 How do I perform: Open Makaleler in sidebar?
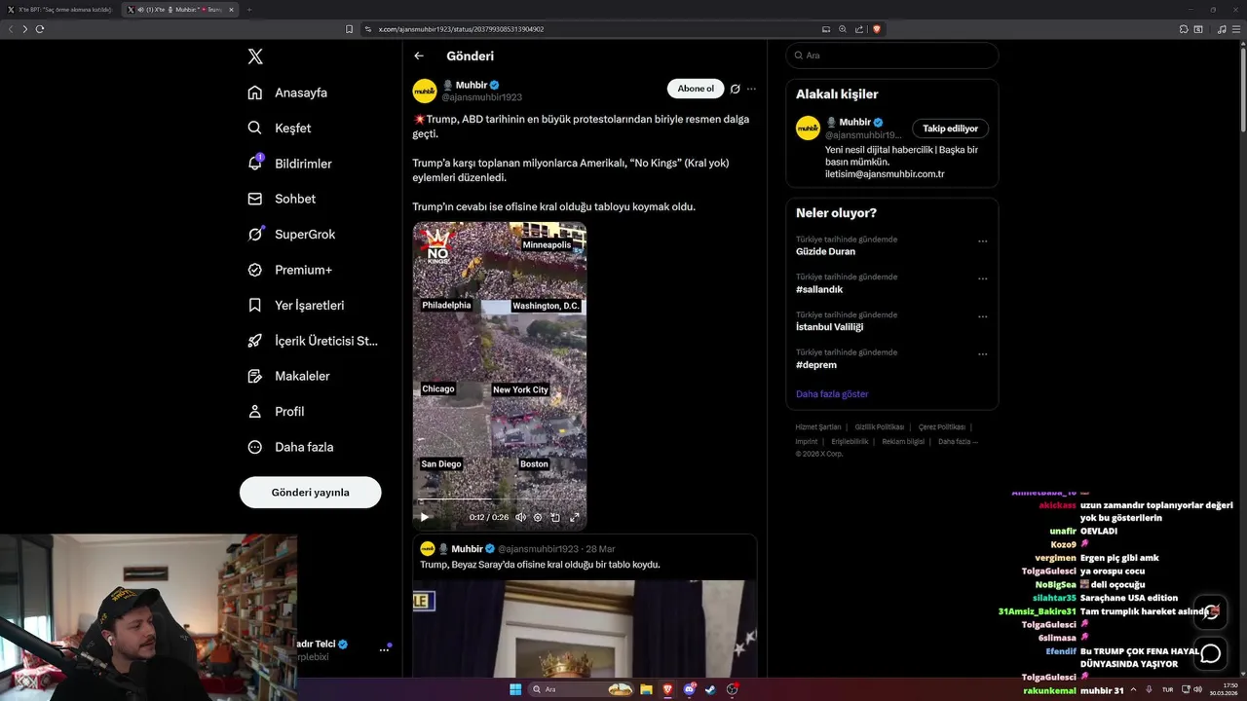(288, 376)
